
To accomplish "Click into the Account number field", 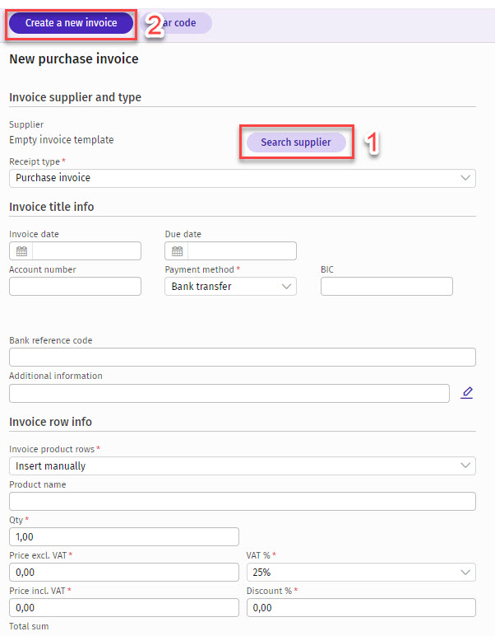I will click(x=75, y=287).
